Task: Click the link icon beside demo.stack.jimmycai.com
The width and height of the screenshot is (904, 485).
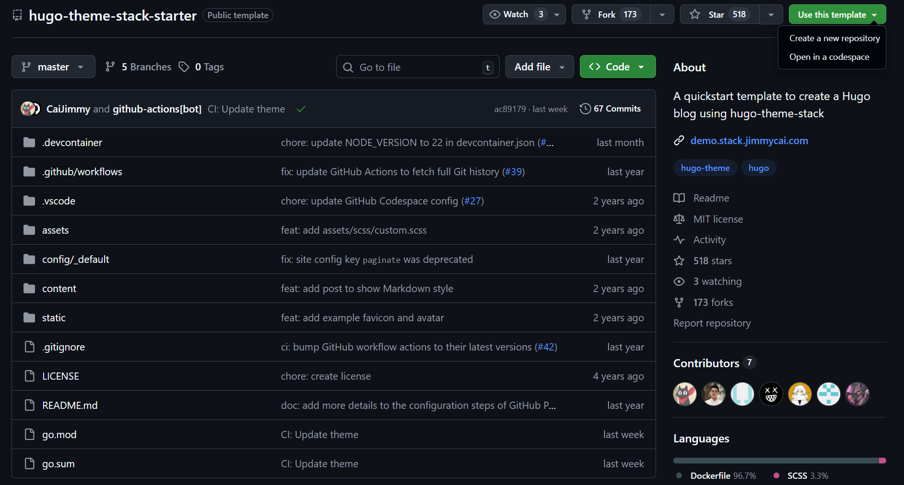Action: pyautogui.click(x=679, y=141)
